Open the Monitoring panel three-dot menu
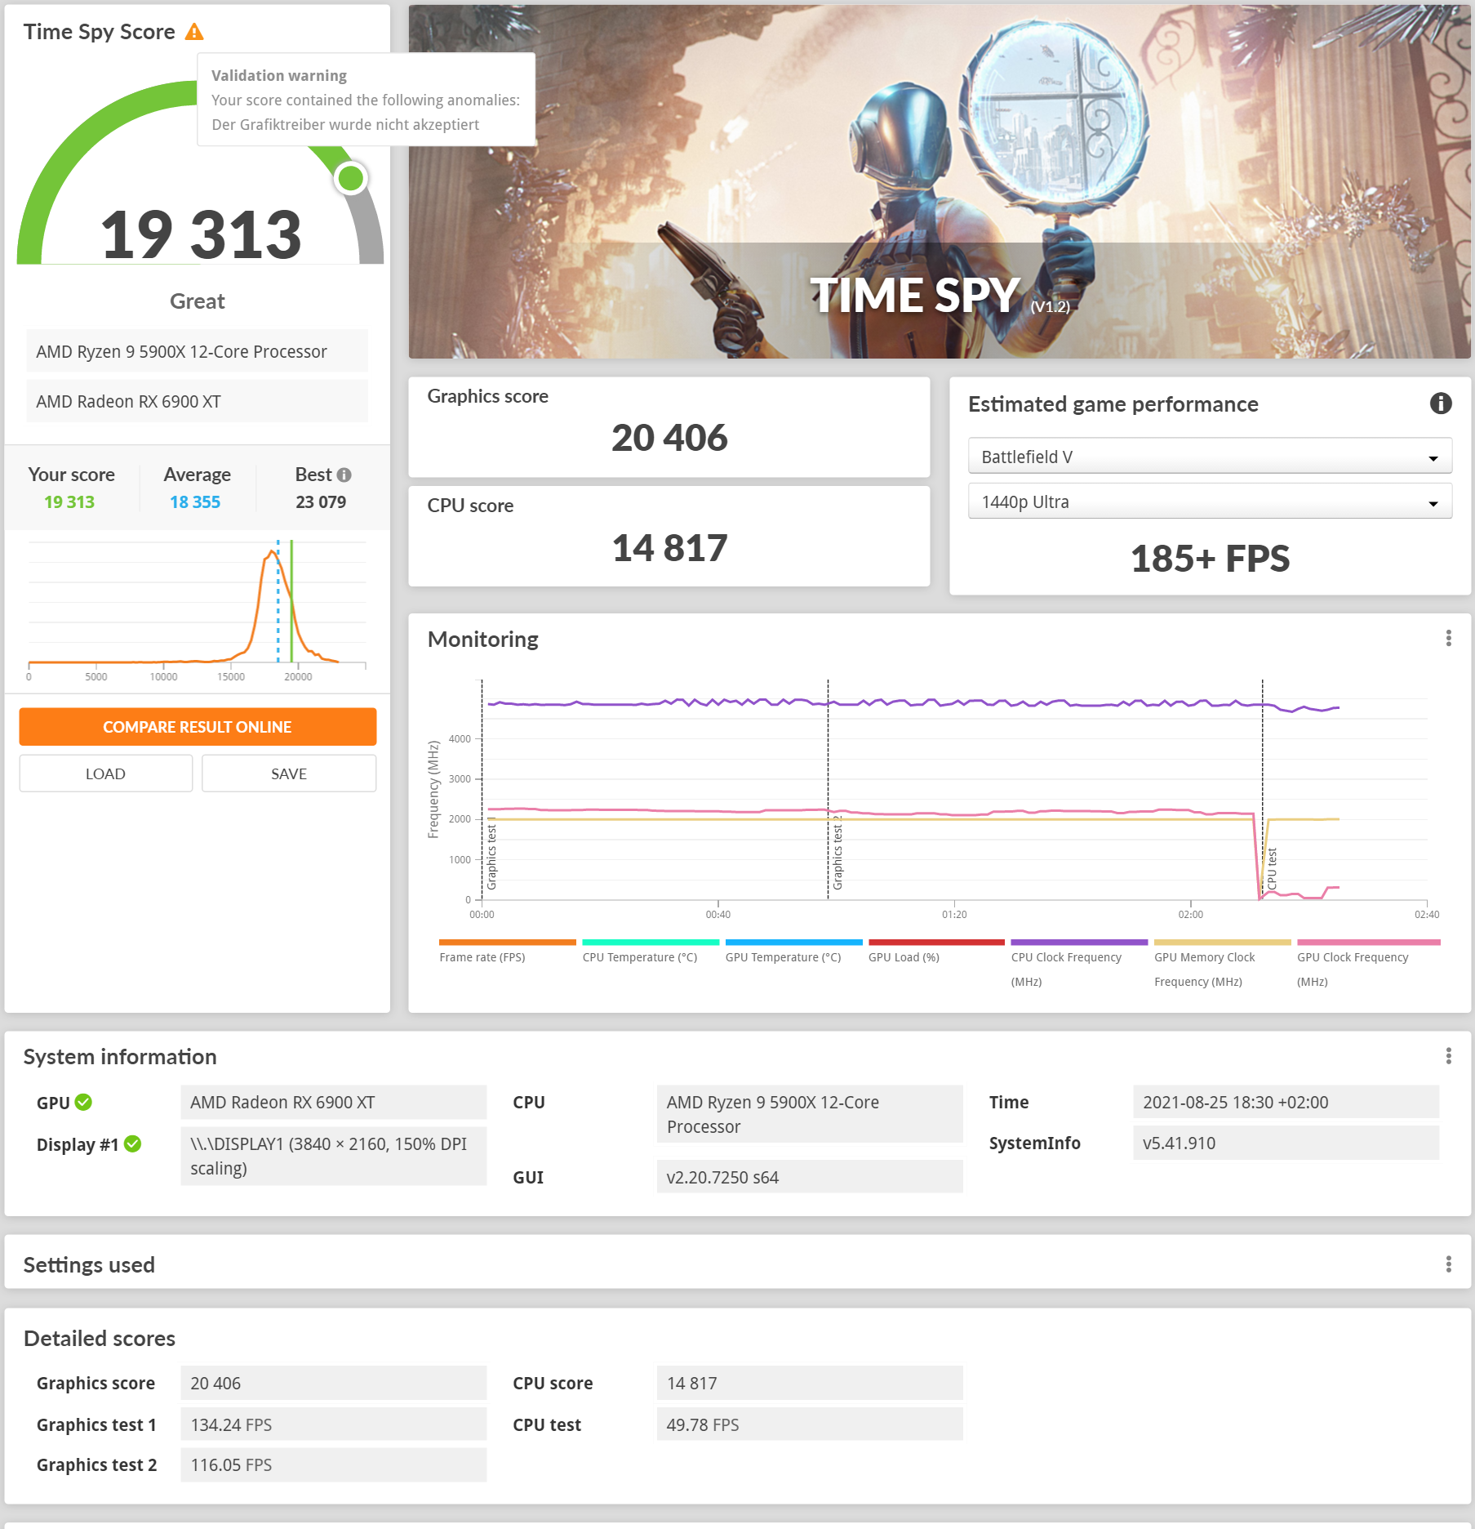The height and width of the screenshot is (1529, 1475). pos(1449,638)
